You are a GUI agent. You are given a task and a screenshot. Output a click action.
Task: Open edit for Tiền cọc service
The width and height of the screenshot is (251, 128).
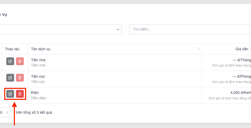point(10,78)
